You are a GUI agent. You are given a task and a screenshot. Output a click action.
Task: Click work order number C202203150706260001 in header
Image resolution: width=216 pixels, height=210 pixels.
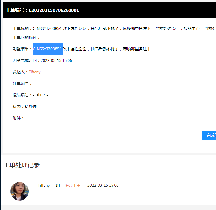click(54, 10)
